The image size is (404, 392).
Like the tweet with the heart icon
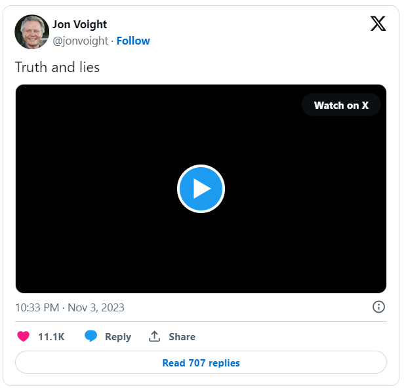[23, 336]
